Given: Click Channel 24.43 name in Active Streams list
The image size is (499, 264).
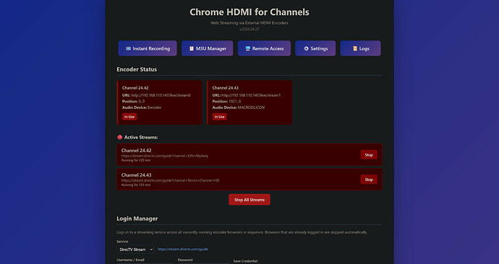Looking at the screenshot, I should (x=136, y=175).
